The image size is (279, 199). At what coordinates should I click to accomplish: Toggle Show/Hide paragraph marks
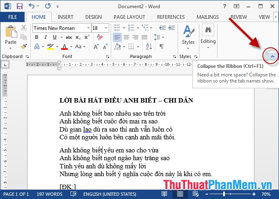point(162,47)
